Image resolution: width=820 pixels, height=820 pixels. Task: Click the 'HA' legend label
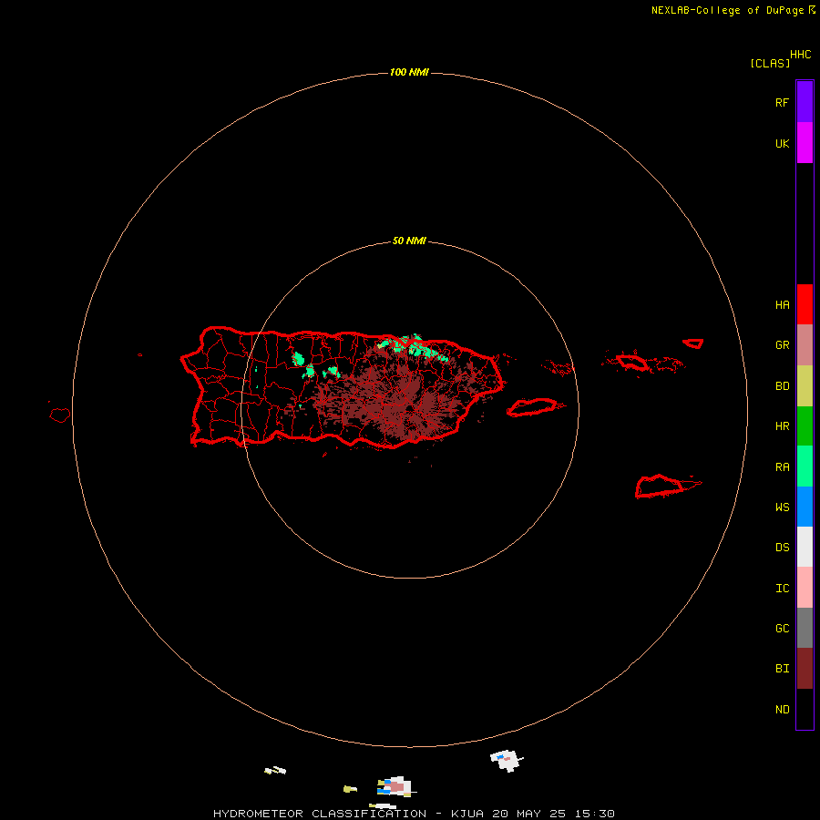click(x=783, y=305)
